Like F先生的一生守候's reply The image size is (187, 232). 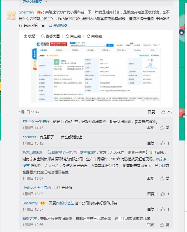pos(165,128)
